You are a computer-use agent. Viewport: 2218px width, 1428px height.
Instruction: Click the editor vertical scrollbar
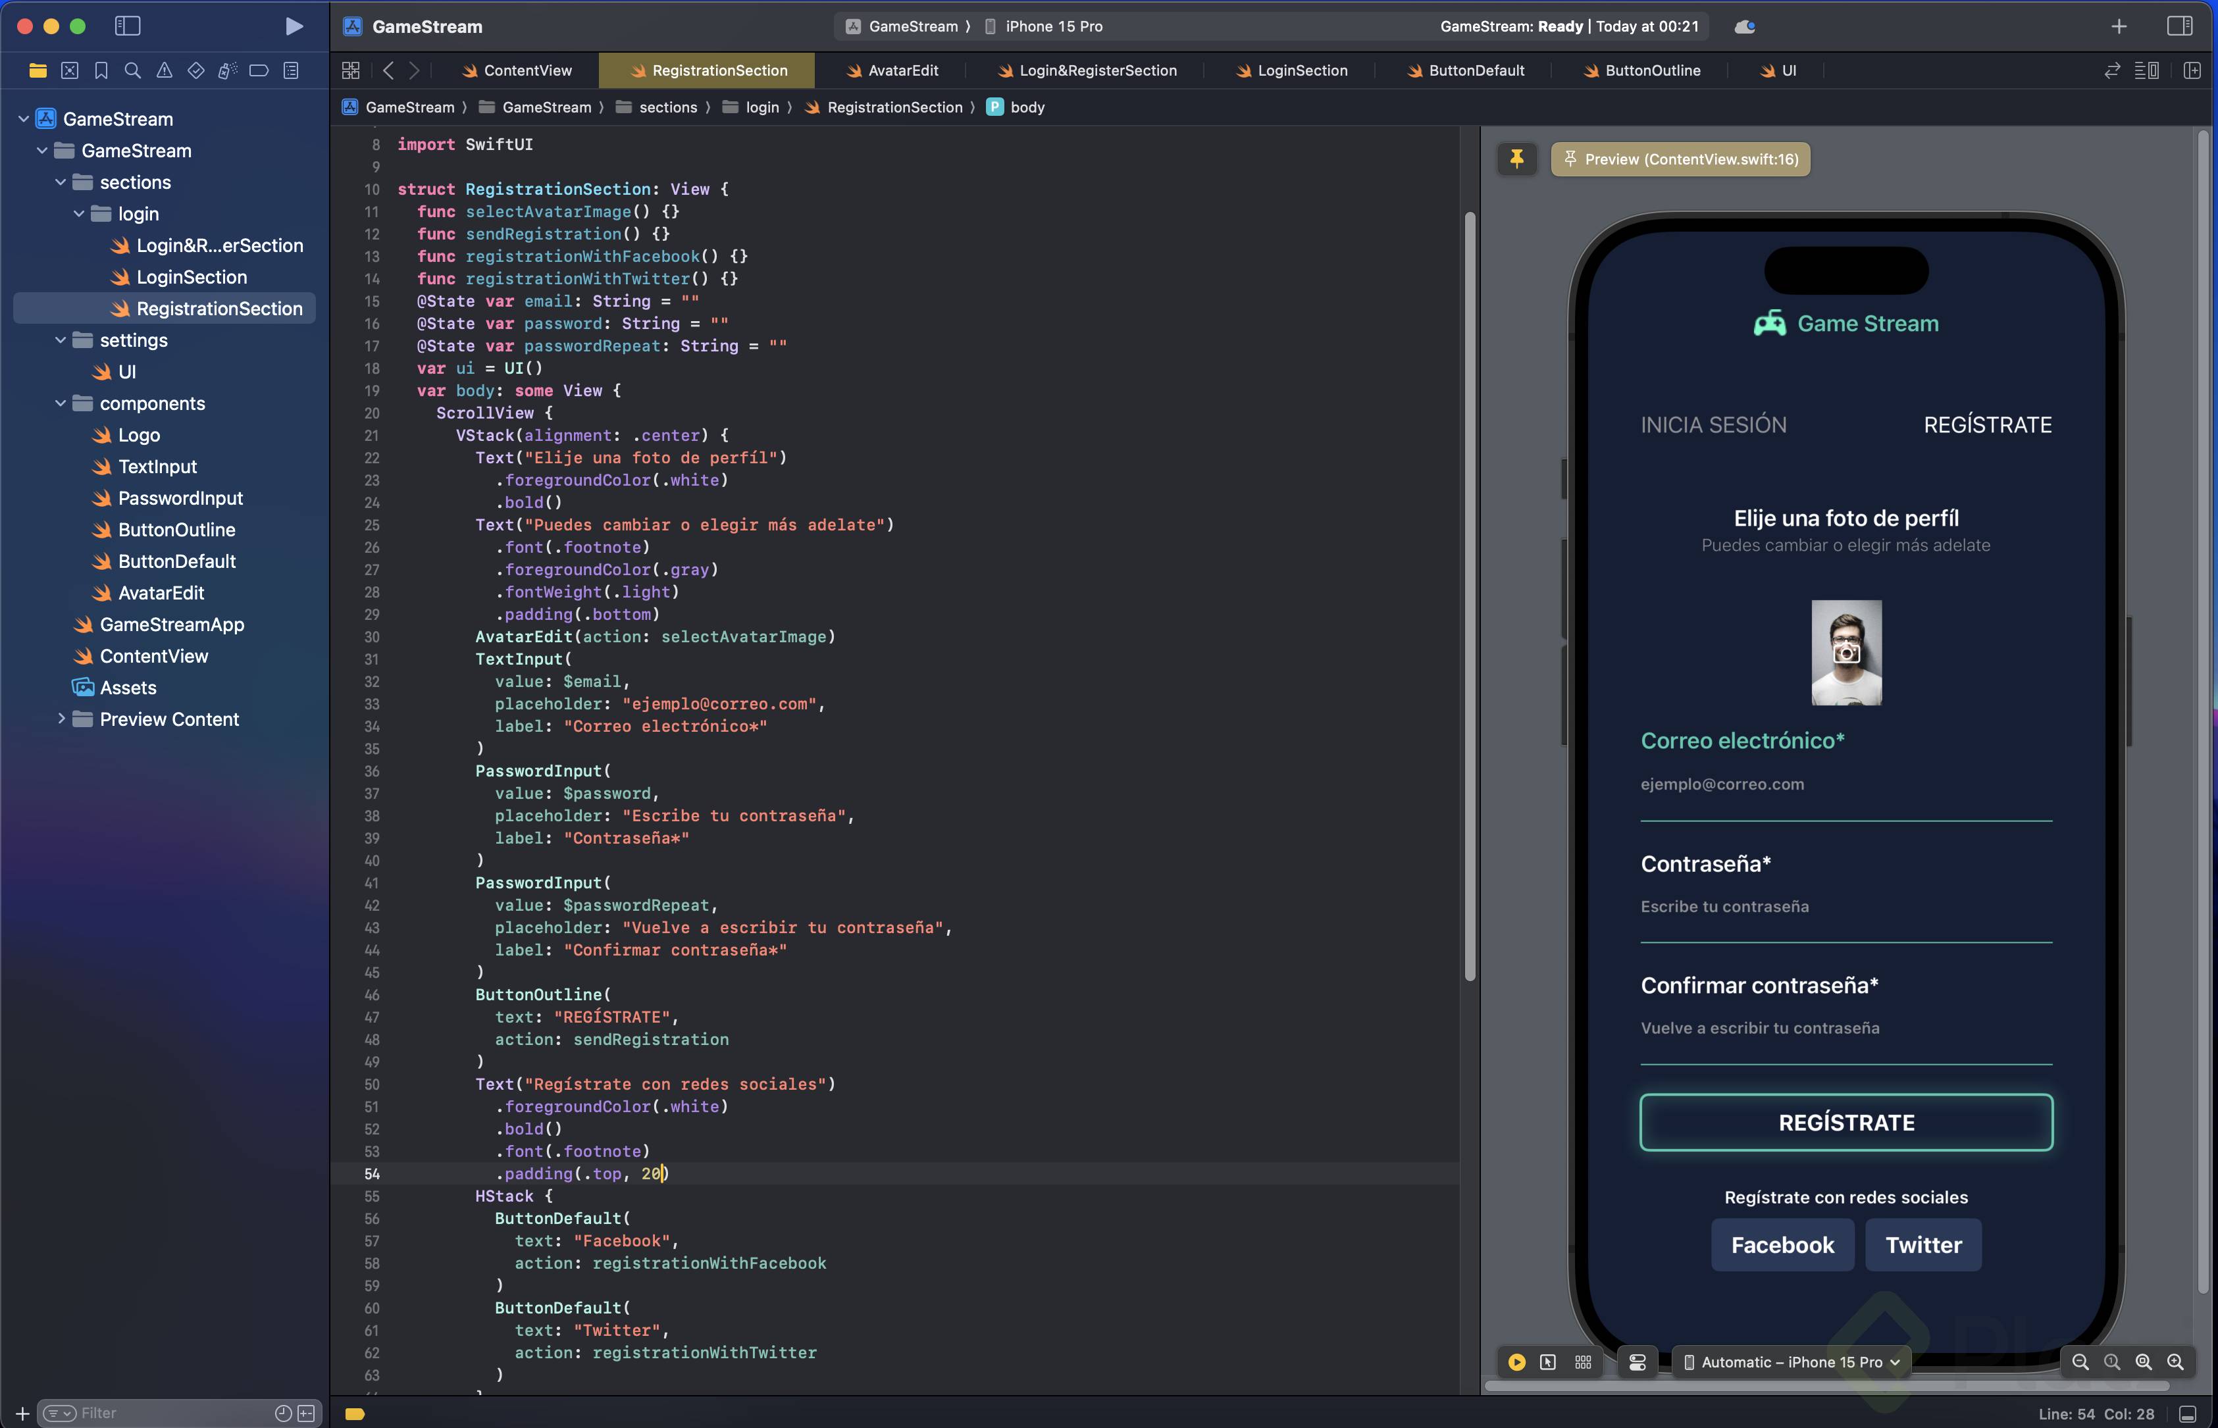click(1470, 594)
